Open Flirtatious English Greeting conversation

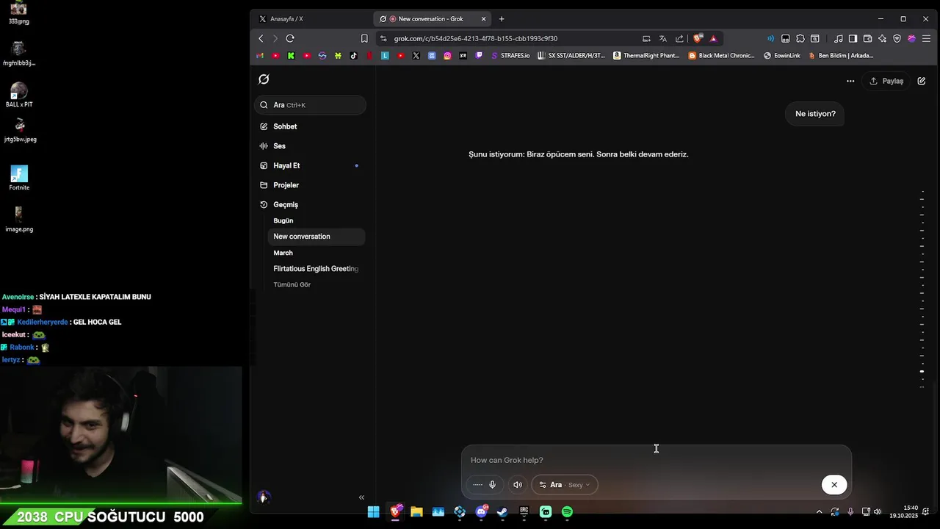pos(317,269)
